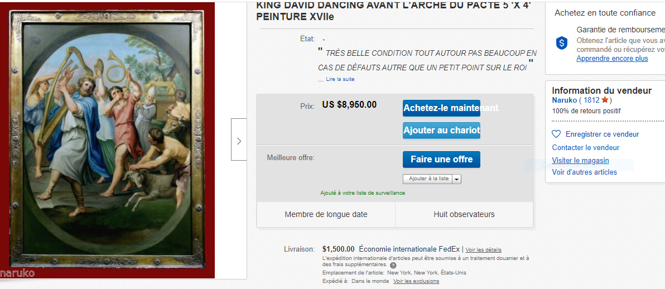Image resolution: width=665 pixels, height=289 pixels.
Task: Click the next image arrow chevron
Action: tap(239, 140)
